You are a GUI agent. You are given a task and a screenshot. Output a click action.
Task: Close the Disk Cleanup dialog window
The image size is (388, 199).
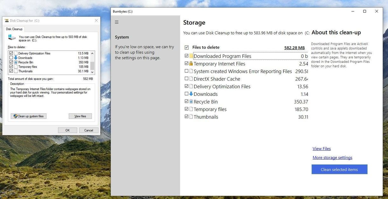[96, 21]
